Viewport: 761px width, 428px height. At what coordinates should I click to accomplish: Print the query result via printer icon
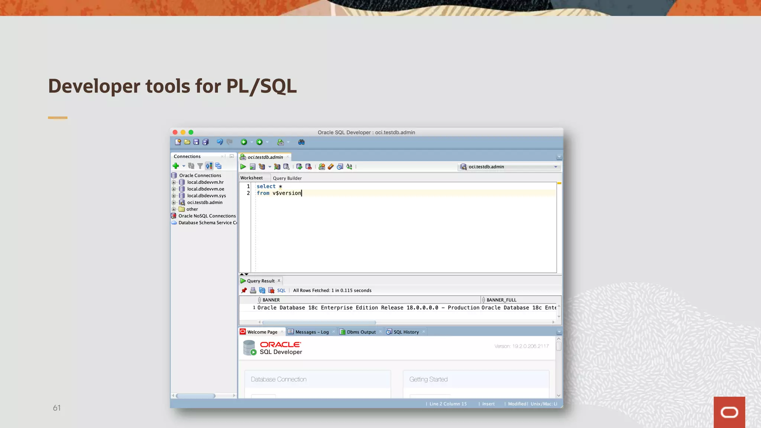point(253,290)
